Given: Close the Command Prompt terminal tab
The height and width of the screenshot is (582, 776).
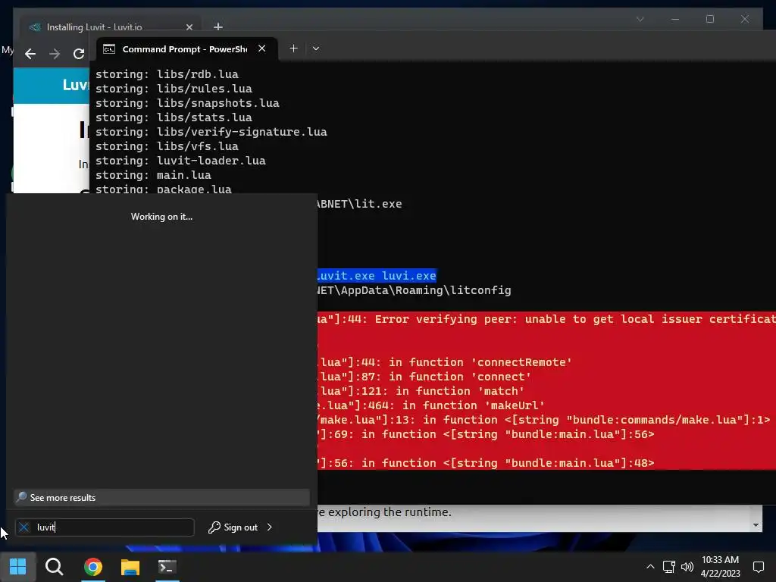Looking at the screenshot, I should coord(261,48).
